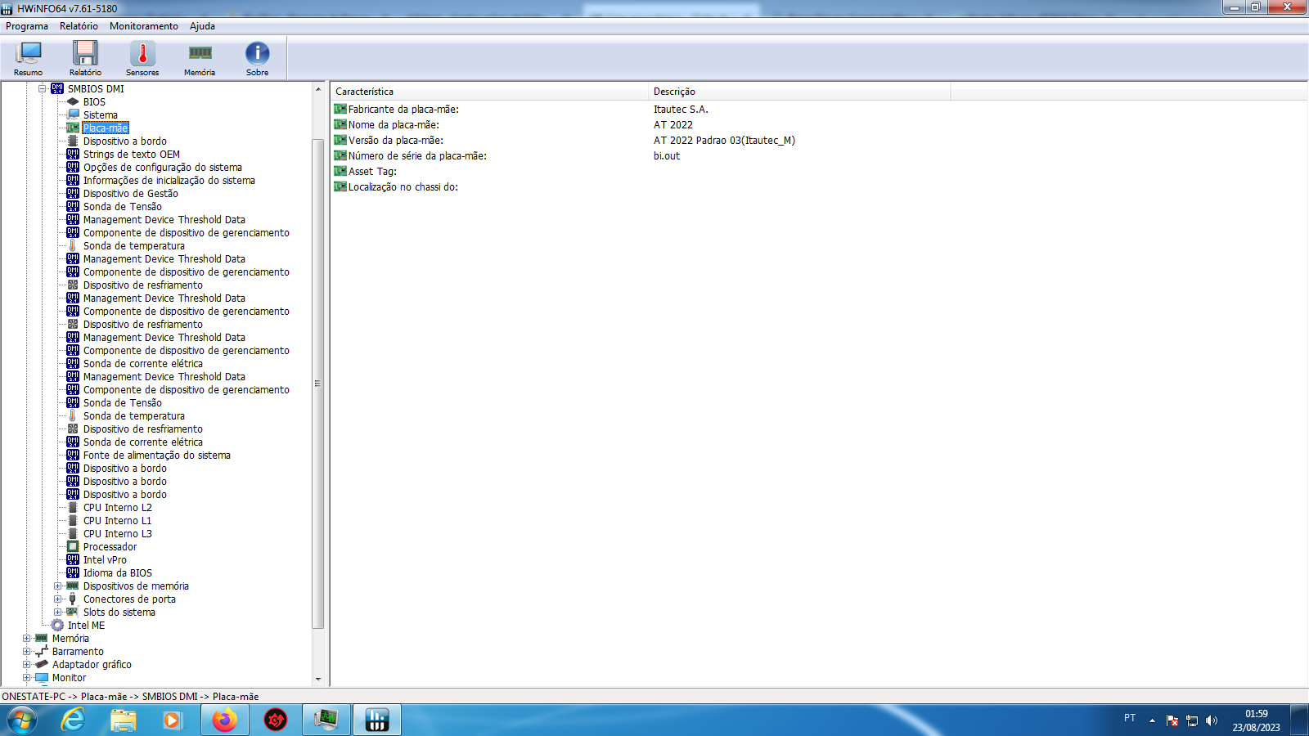Sort by the Característica column header
Image resolution: width=1309 pixels, height=736 pixels.
point(490,92)
